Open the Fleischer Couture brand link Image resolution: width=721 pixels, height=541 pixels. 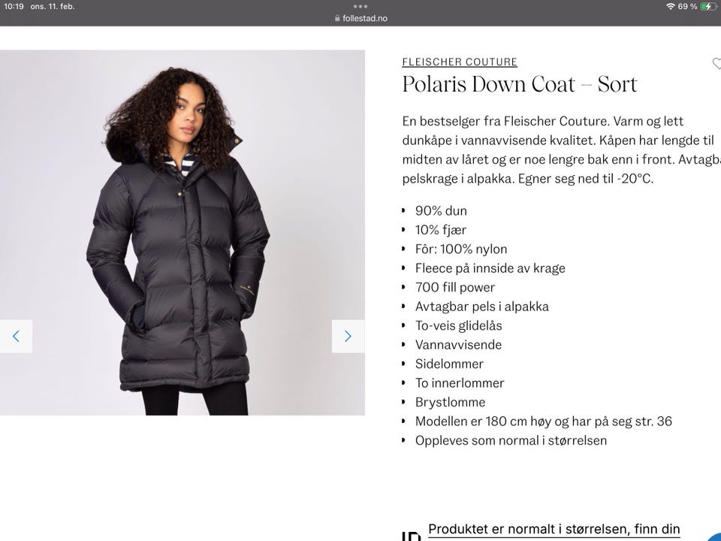point(460,62)
